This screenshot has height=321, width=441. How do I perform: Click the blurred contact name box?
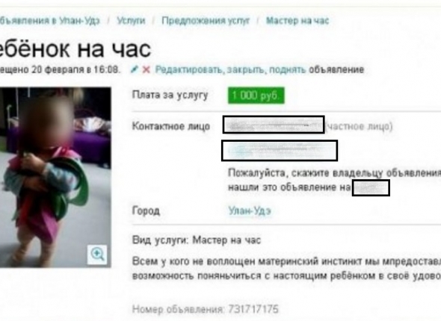point(274,125)
